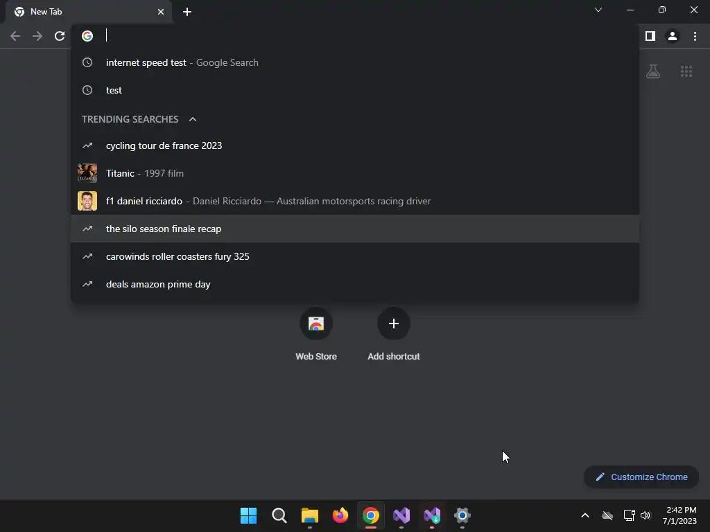Viewport: 710px width, 532px height.
Task: Click the Google logo in address bar
Action: [87, 36]
